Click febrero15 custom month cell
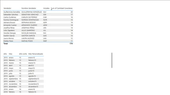The width and height of the screenshot is (170, 95). [x=32, y=60]
